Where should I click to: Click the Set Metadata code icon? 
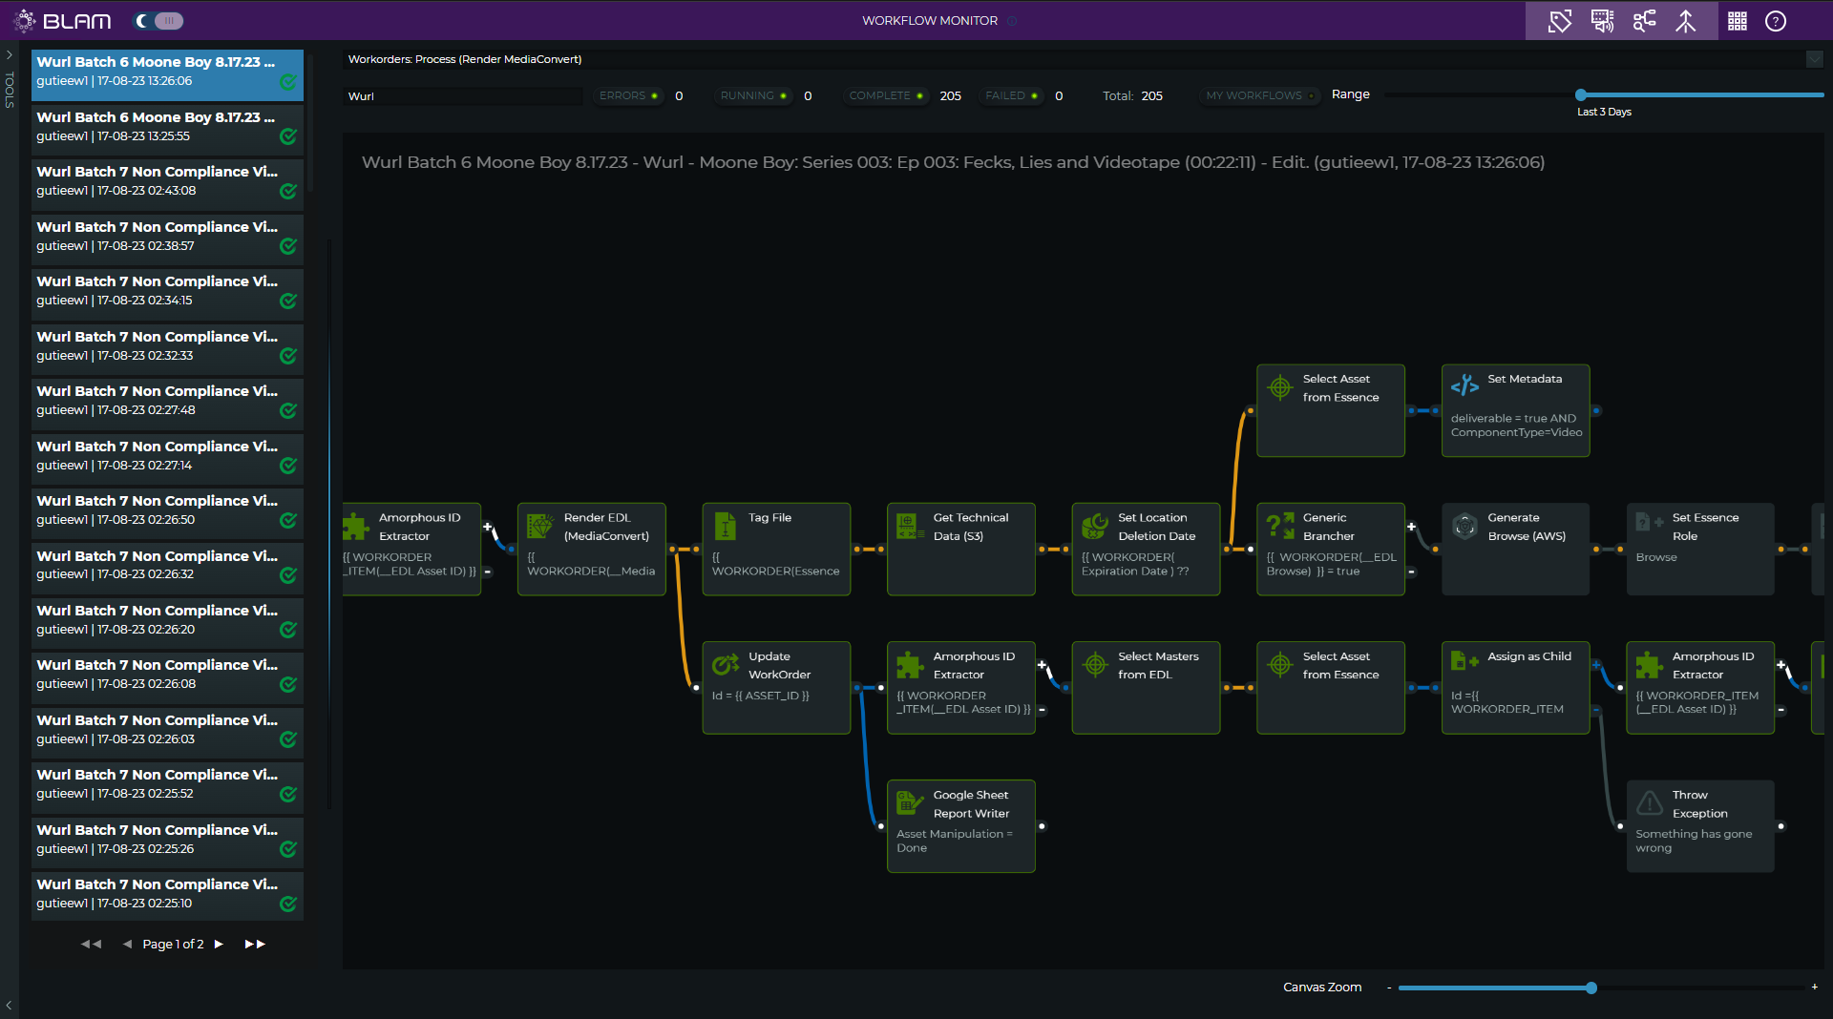click(x=1464, y=386)
